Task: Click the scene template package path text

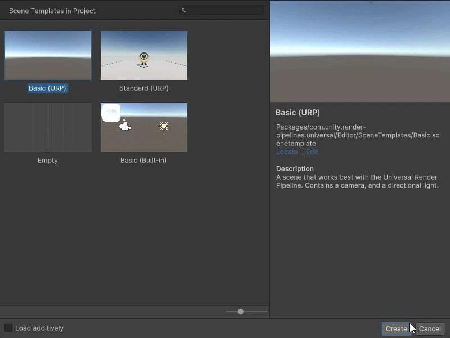Action: pyautogui.click(x=358, y=135)
